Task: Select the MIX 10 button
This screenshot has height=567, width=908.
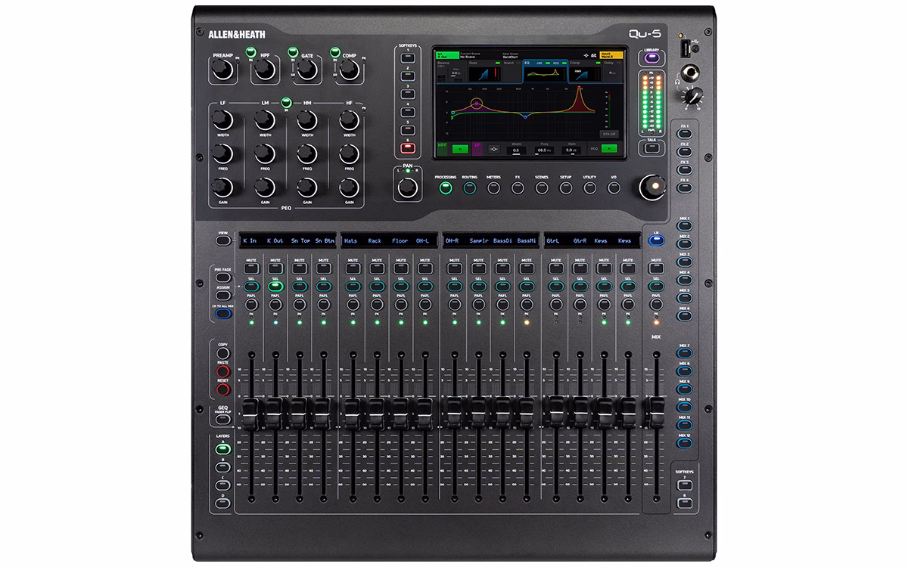Action: [684, 407]
